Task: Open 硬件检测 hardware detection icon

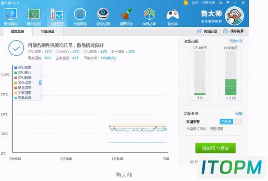Action: point(34,14)
